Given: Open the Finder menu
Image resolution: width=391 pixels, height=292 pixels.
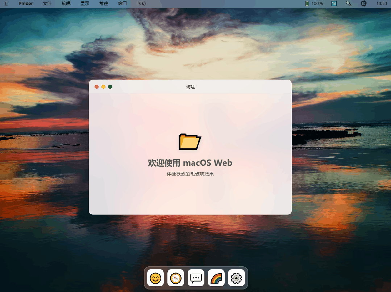Looking at the screenshot, I should click(26, 4).
